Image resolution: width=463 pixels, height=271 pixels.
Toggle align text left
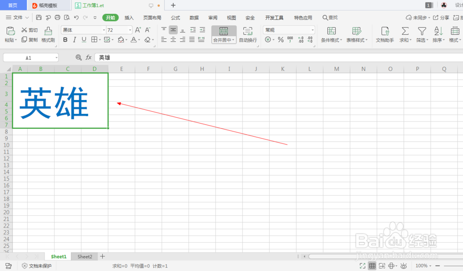(x=163, y=39)
